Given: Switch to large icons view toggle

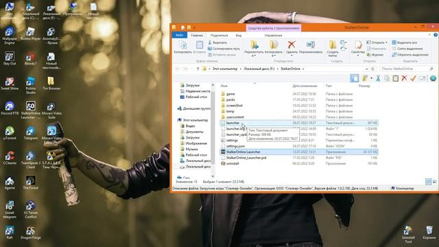Looking at the screenshot, I should click(434, 182).
